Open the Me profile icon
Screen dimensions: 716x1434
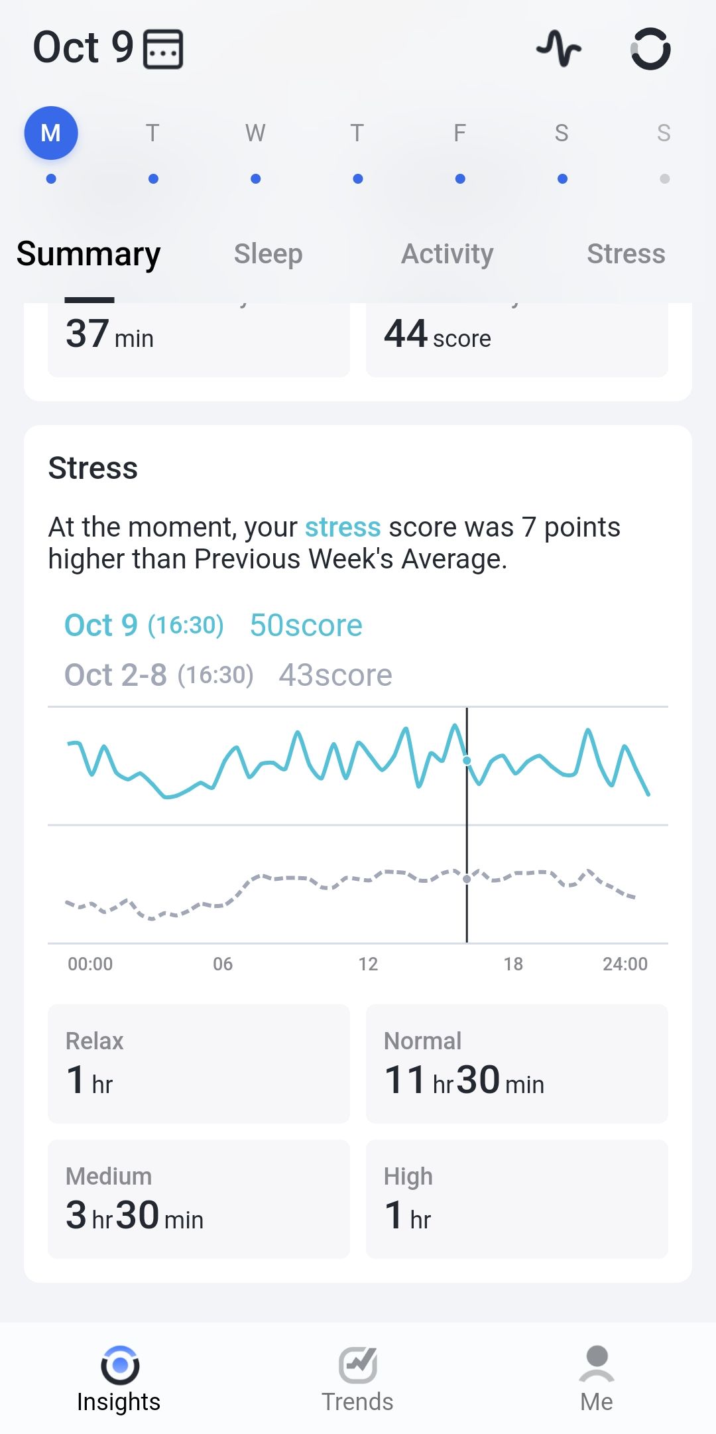point(597,1364)
